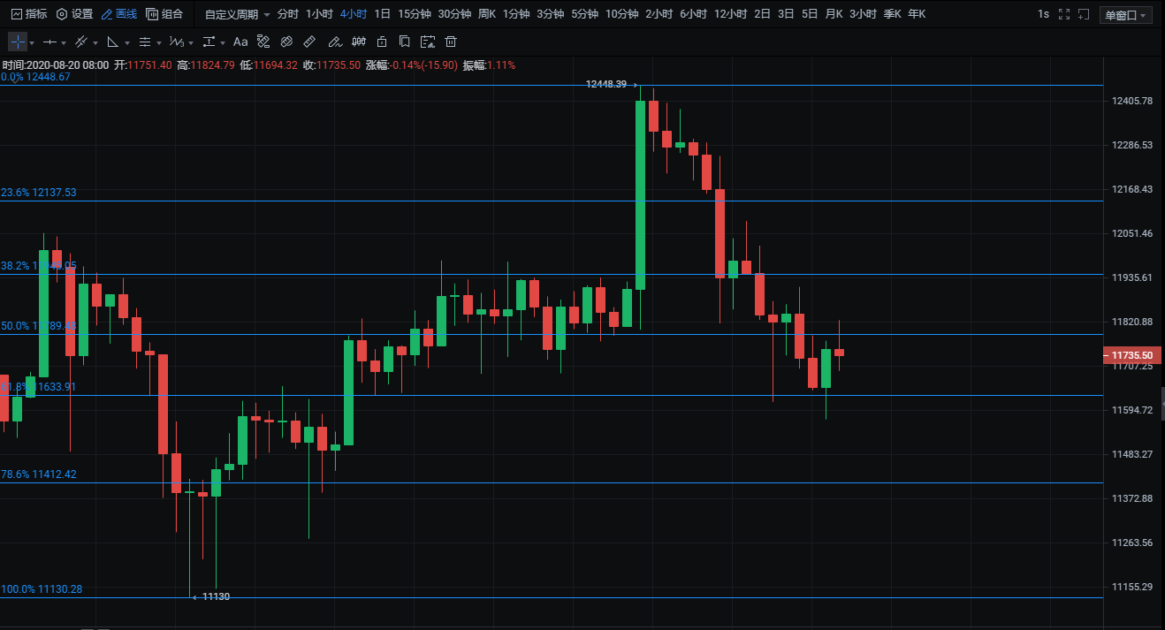Toggle the 指标 indicators panel
The height and width of the screenshot is (630, 1165).
tap(29, 14)
